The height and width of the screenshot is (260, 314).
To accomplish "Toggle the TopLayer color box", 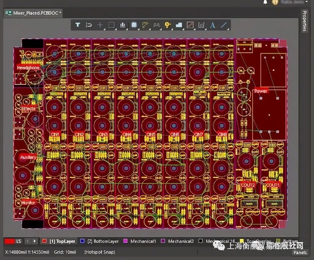I will click(x=44, y=241).
